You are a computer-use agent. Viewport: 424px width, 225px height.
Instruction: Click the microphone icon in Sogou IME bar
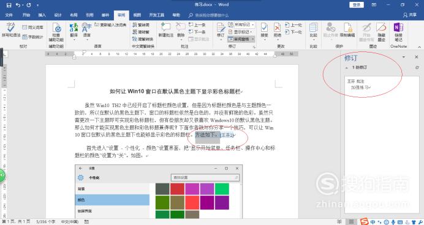coord(393,222)
